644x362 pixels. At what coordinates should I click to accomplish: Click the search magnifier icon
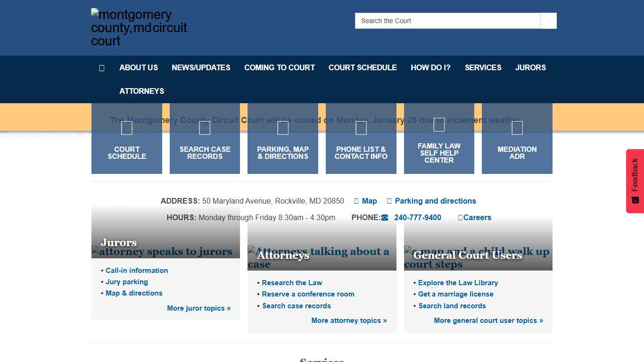pos(548,21)
